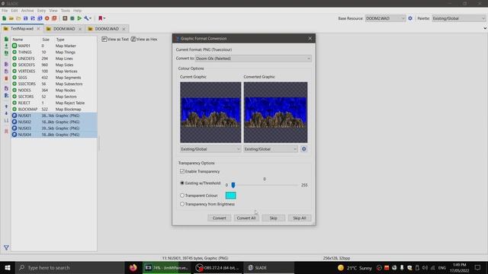Viewport: 488px width, 274px height.
Task: Open the wrench maintenance tools icon
Action: click(x=87, y=18)
